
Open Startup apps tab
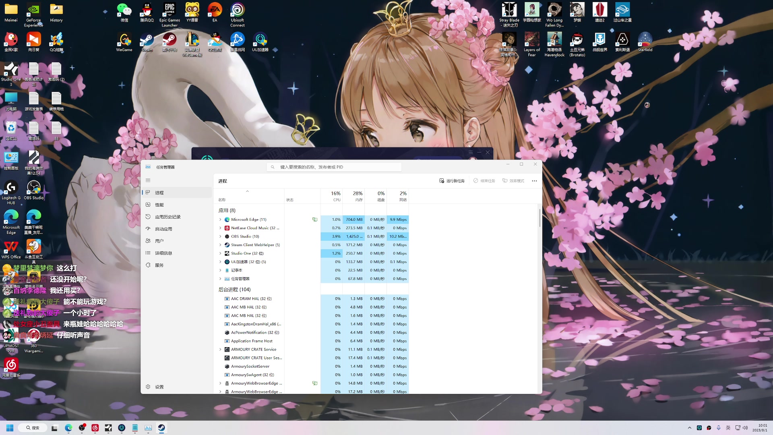coord(177,229)
